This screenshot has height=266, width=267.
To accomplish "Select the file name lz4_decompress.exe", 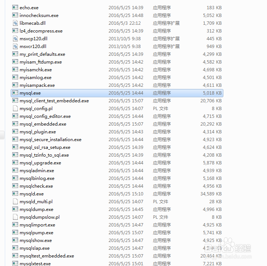I will coord(41,31).
